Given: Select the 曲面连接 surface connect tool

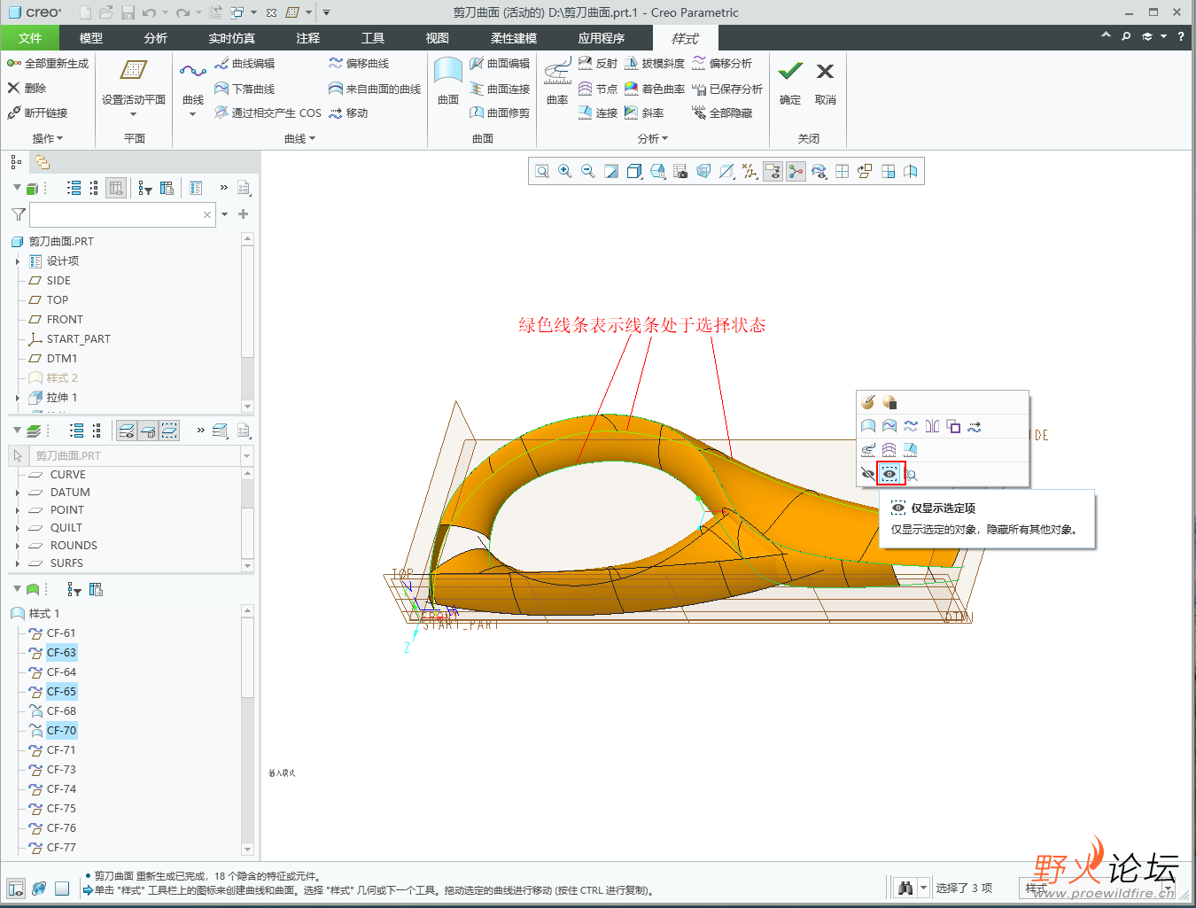Looking at the screenshot, I should tap(500, 89).
